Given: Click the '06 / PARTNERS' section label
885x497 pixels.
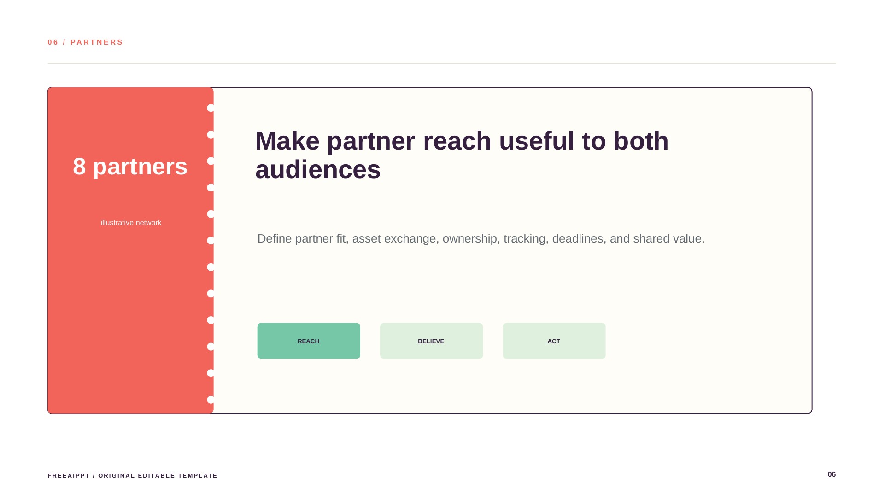Looking at the screenshot, I should point(86,42).
